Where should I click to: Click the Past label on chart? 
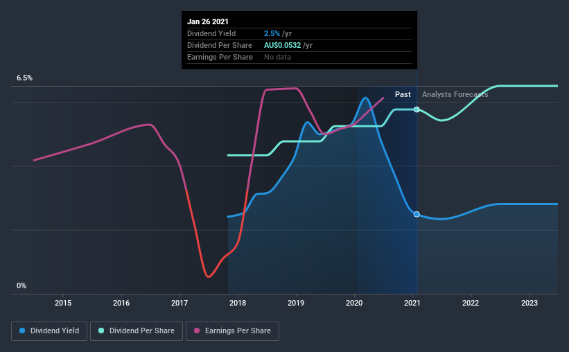pyautogui.click(x=403, y=94)
